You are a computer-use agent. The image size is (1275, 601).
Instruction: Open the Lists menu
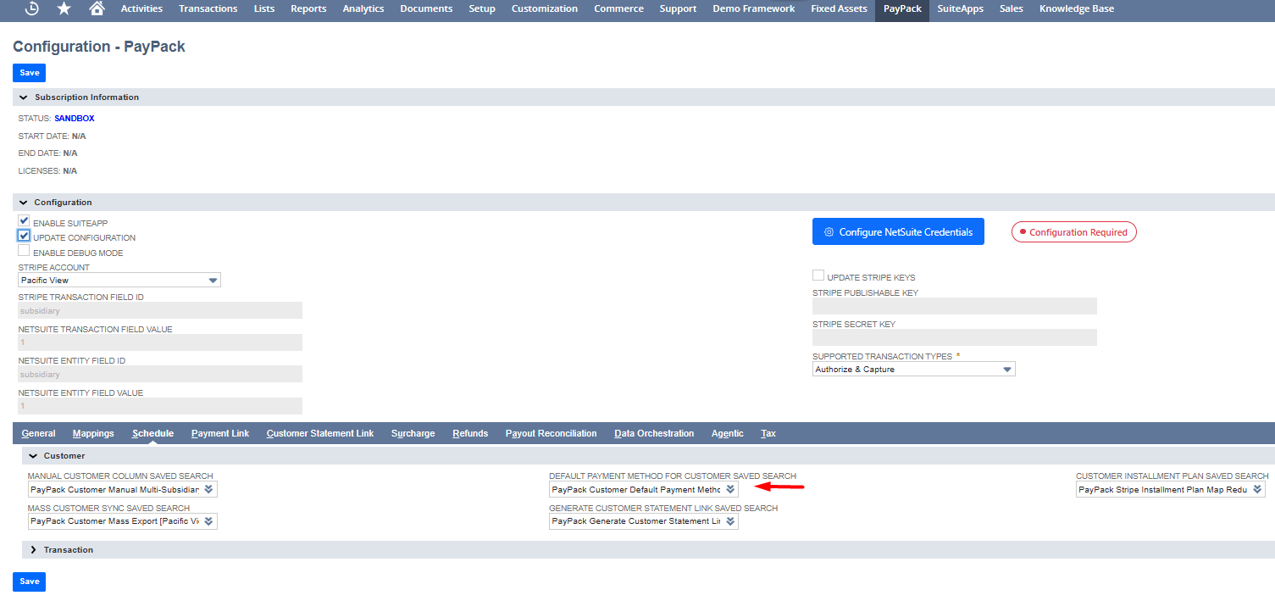coord(264,8)
